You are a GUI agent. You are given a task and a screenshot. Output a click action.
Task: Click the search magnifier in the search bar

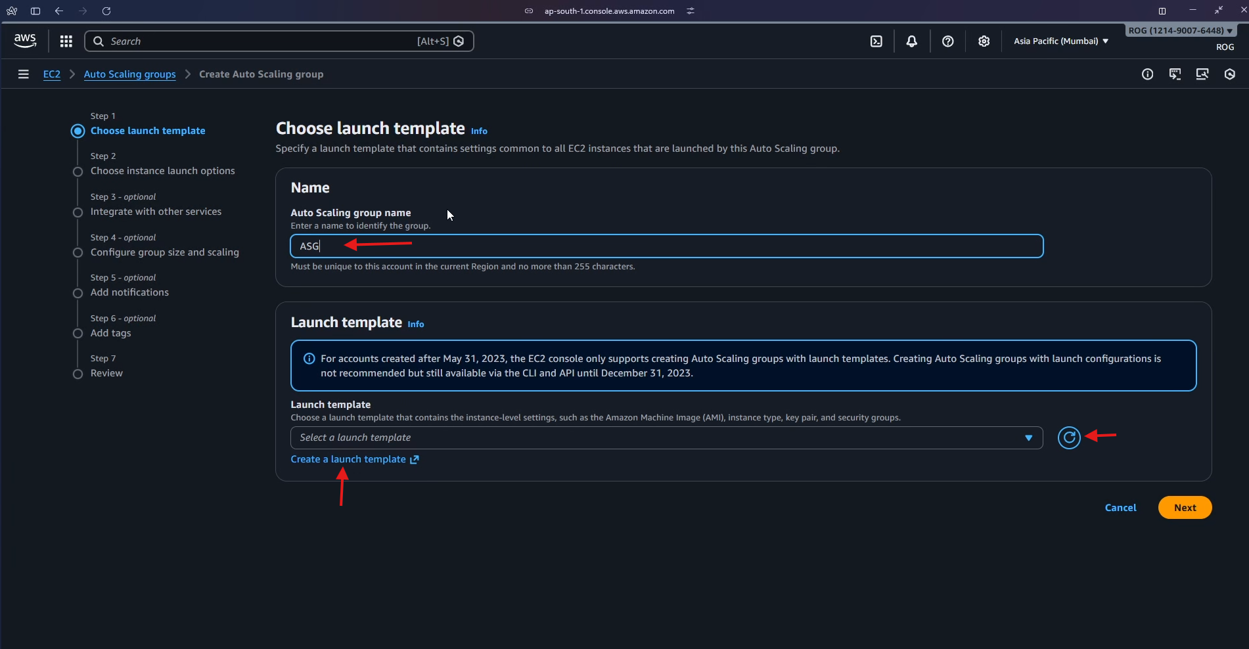pyautogui.click(x=99, y=41)
